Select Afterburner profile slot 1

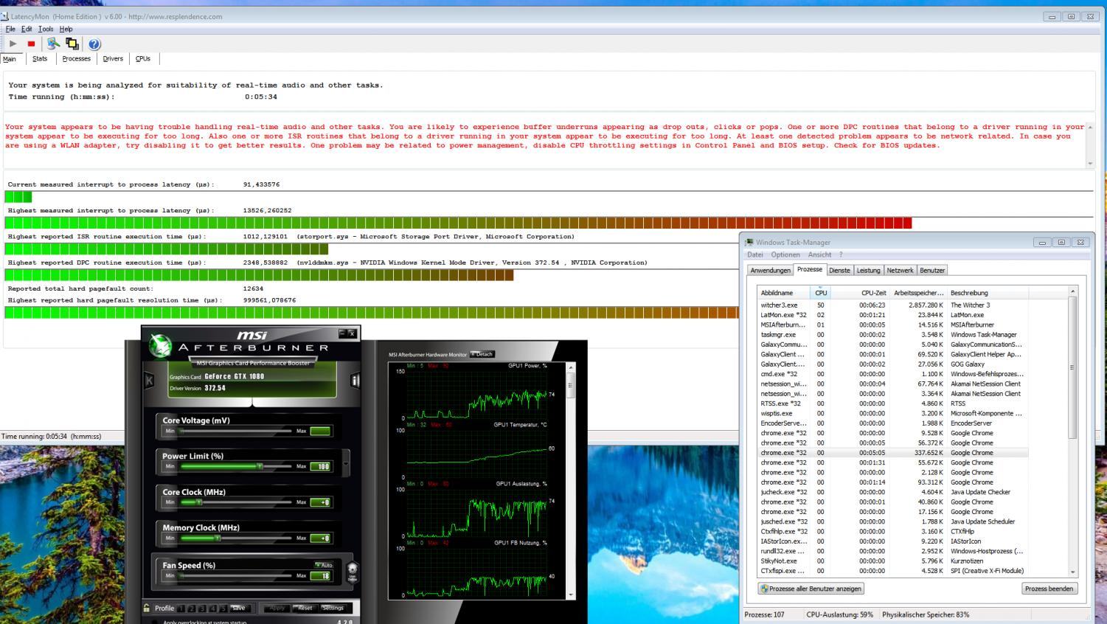(x=181, y=609)
